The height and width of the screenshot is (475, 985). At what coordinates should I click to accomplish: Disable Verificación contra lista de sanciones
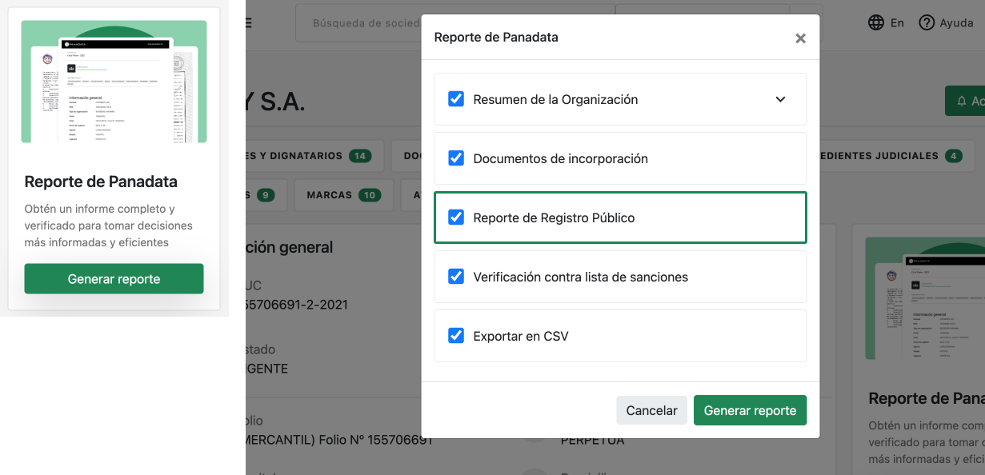[456, 277]
